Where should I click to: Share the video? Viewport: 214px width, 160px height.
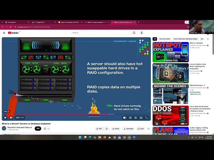tap(116, 129)
